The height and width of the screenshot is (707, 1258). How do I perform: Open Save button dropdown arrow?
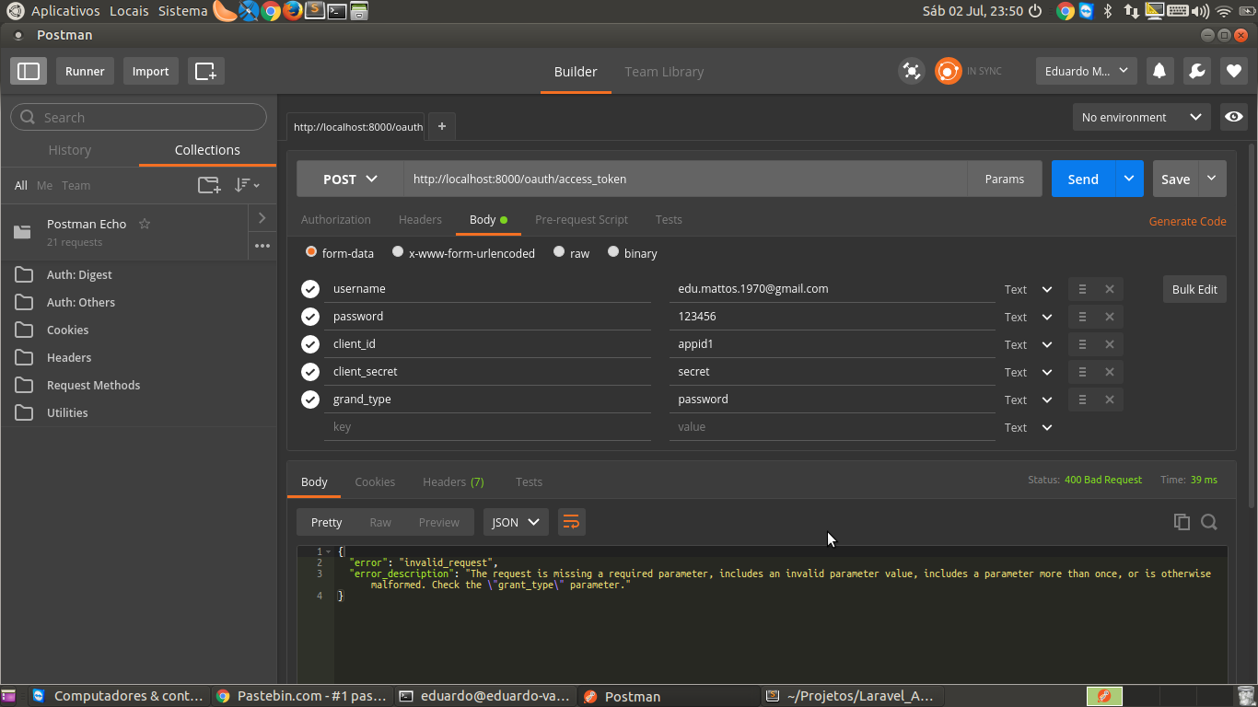click(x=1212, y=179)
